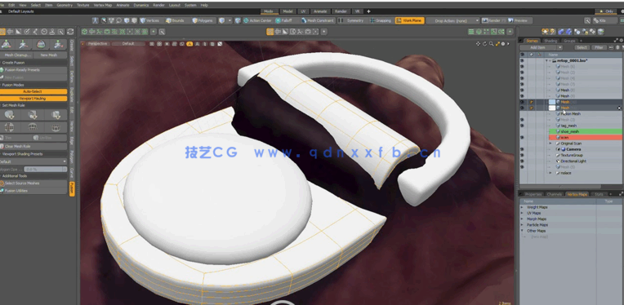
Task: Open the dropdown arrow after Polygons mode
Action: tap(230, 20)
